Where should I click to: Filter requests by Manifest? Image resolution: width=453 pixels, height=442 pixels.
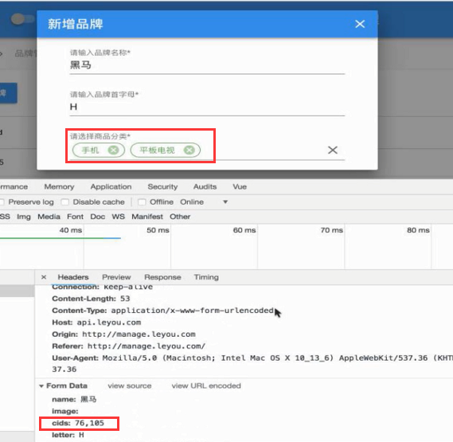click(x=147, y=217)
